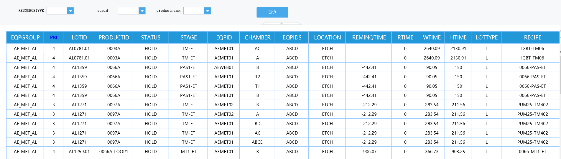Image resolution: width=561 pixels, height=159 pixels.
Task: Expand the eqpid dropdown arrow
Action: (142, 11)
